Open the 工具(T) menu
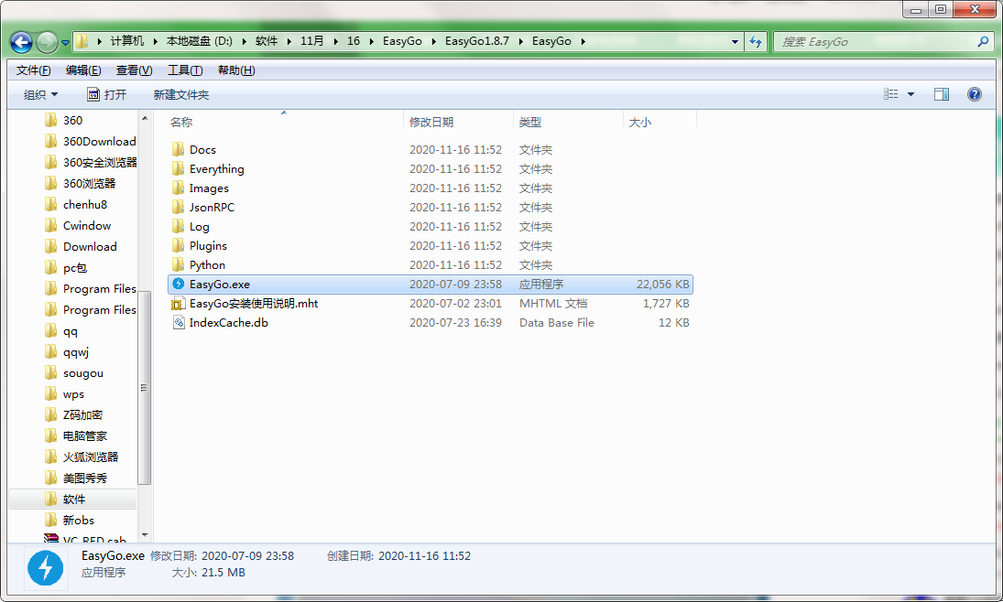The height and width of the screenshot is (602, 1003). [x=185, y=70]
